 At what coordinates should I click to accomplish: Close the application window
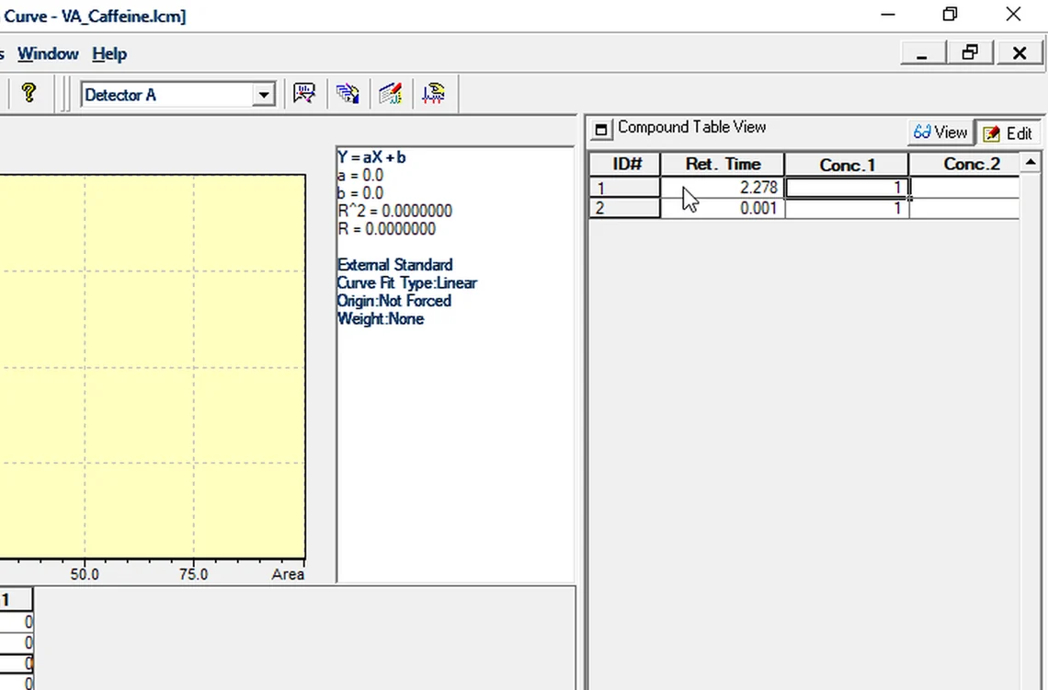click(1013, 15)
